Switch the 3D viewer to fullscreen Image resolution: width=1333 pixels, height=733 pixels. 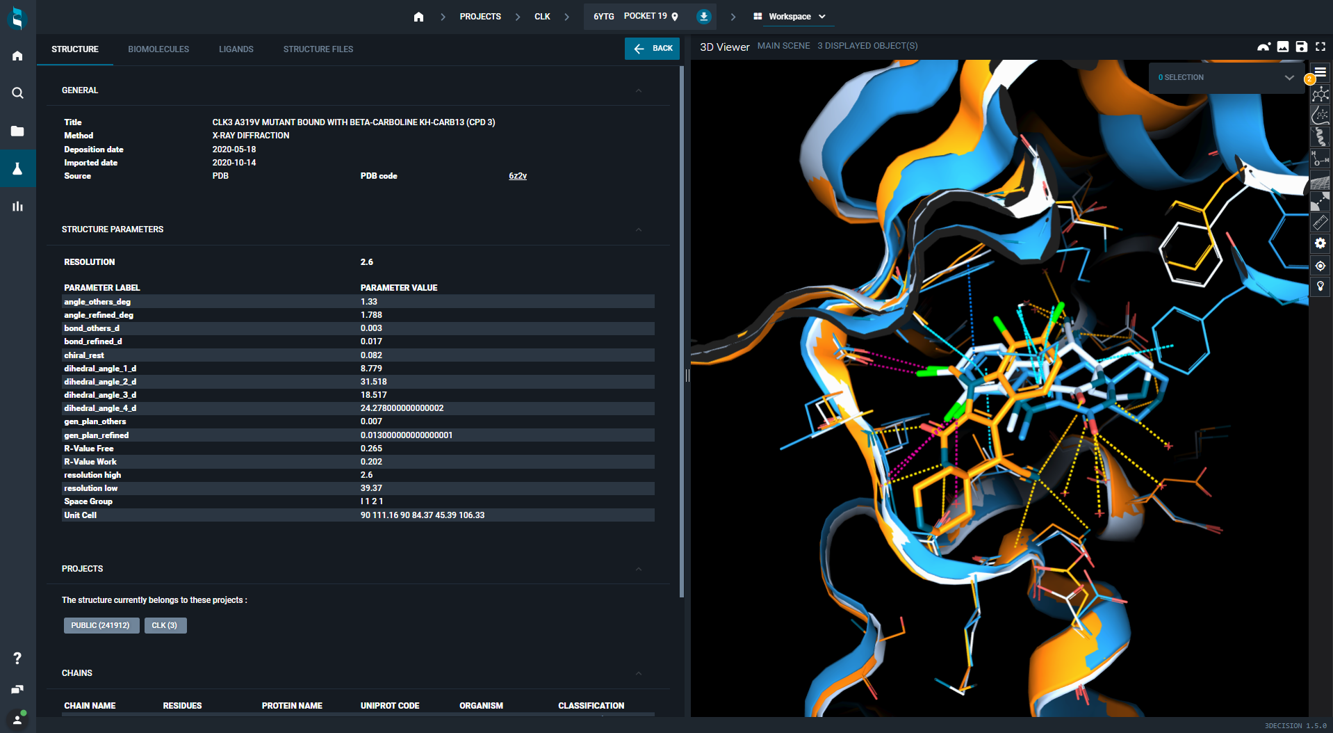click(1320, 47)
